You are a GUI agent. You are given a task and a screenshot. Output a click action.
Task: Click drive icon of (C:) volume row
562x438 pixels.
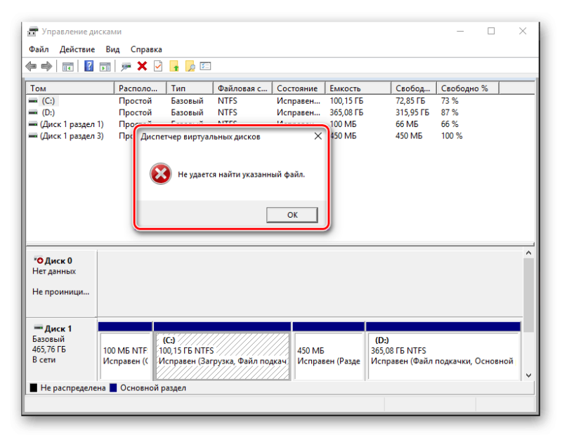click(x=33, y=101)
